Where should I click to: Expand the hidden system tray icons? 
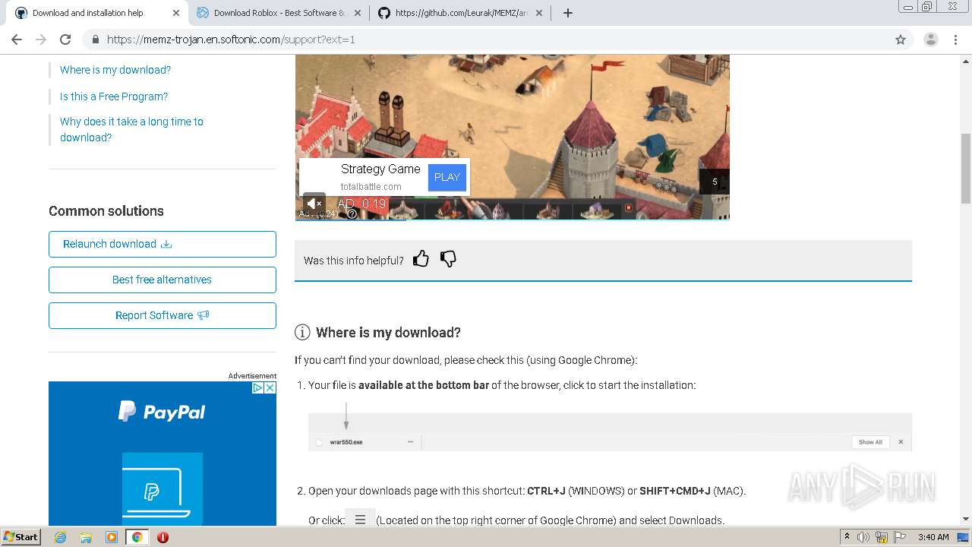coord(847,537)
